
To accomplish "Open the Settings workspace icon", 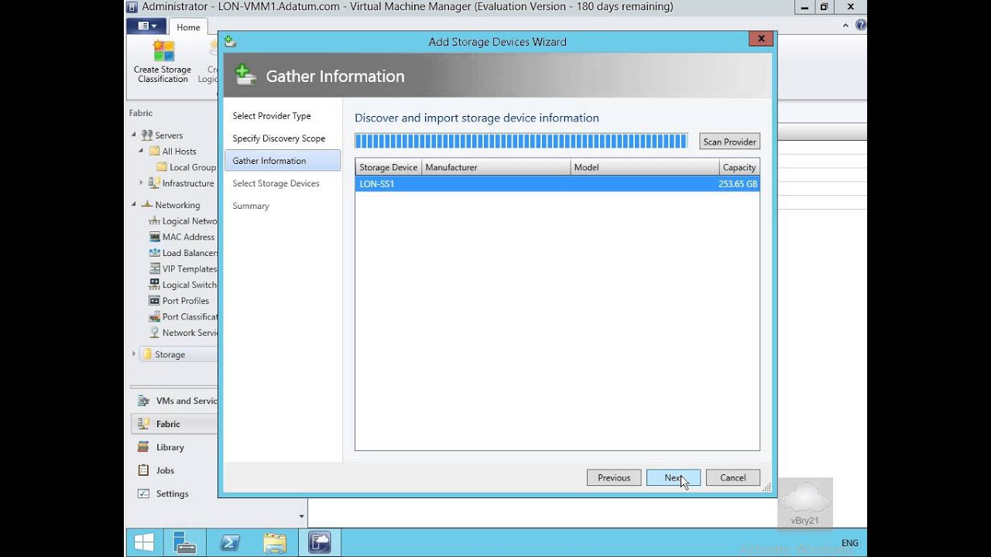I will click(x=143, y=494).
